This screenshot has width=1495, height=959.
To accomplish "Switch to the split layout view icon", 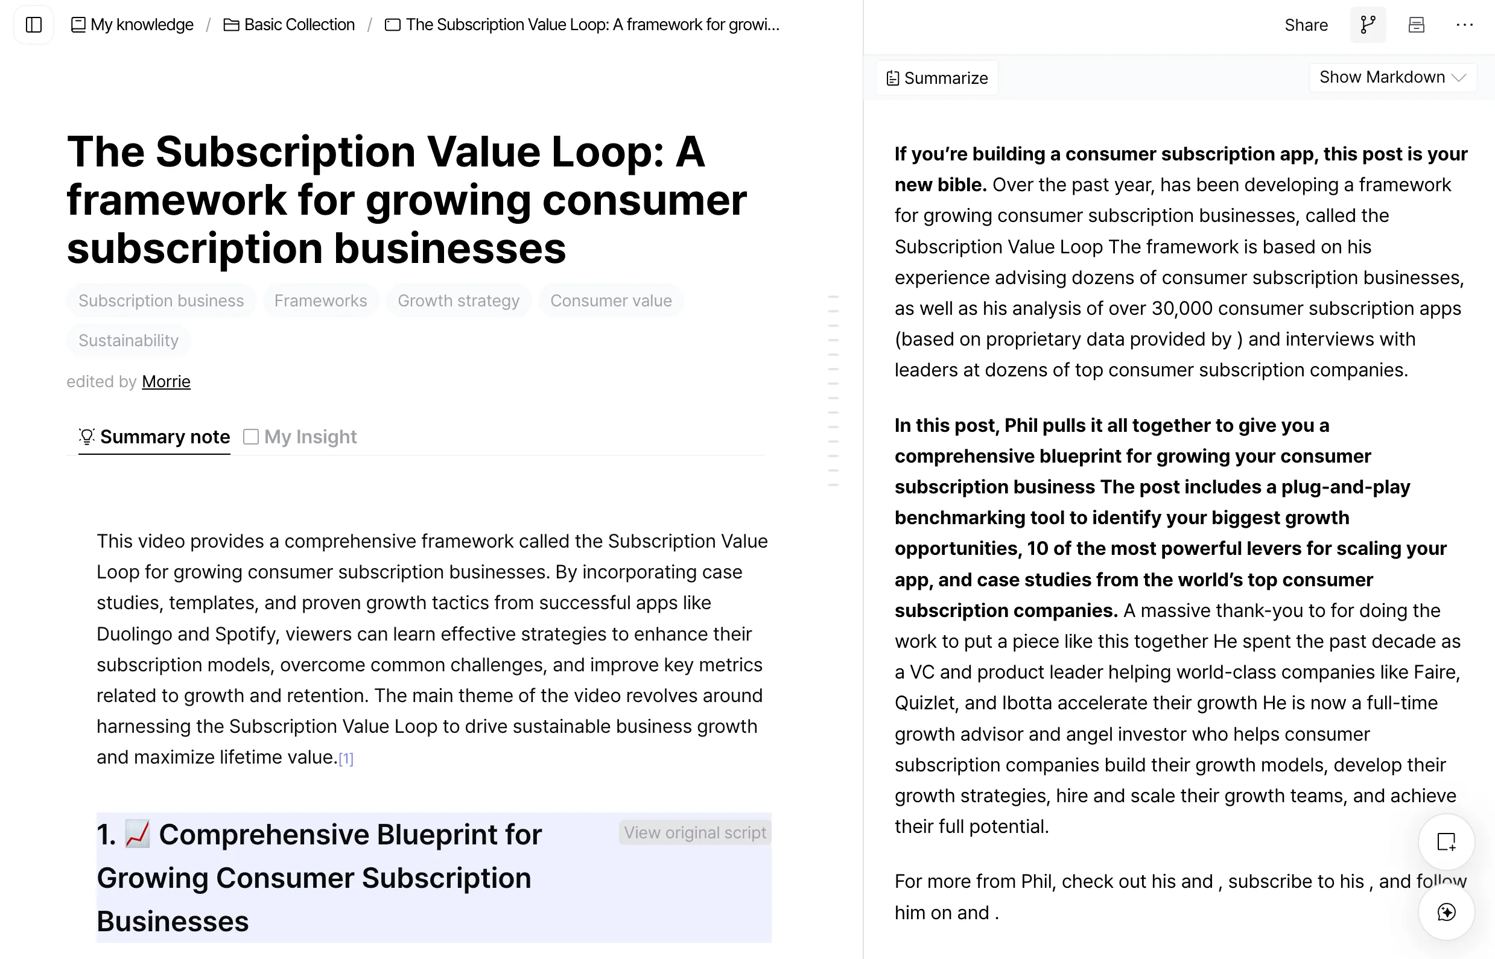I will [1416, 25].
